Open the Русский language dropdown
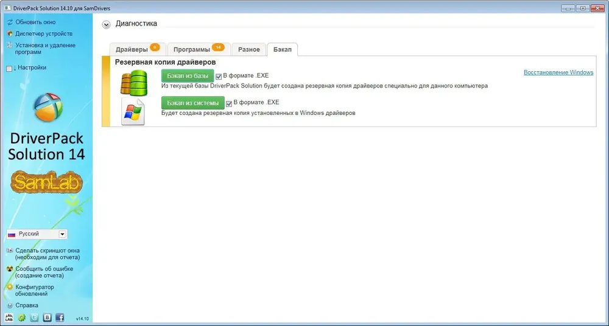This screenshot has width=609, height=326. (37, 234)
